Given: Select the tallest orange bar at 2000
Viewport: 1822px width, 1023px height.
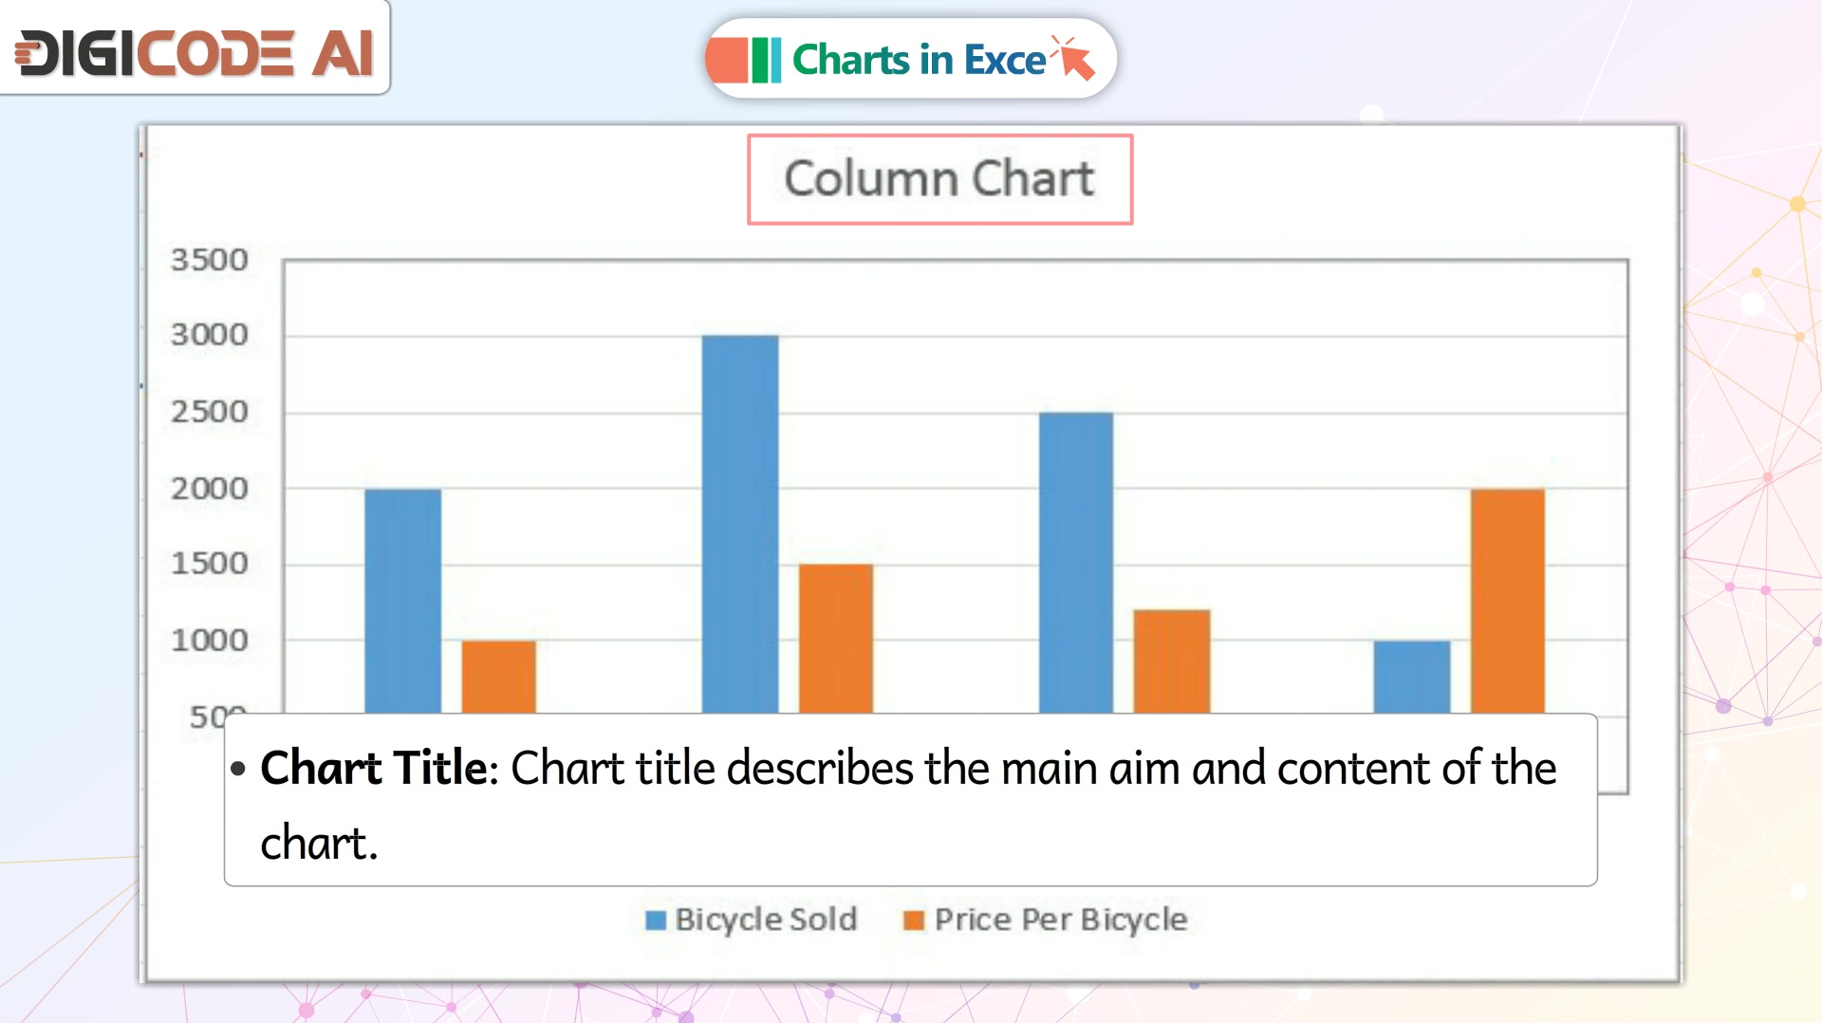Looking at the screenshot, I should (x=1508, y=601).
